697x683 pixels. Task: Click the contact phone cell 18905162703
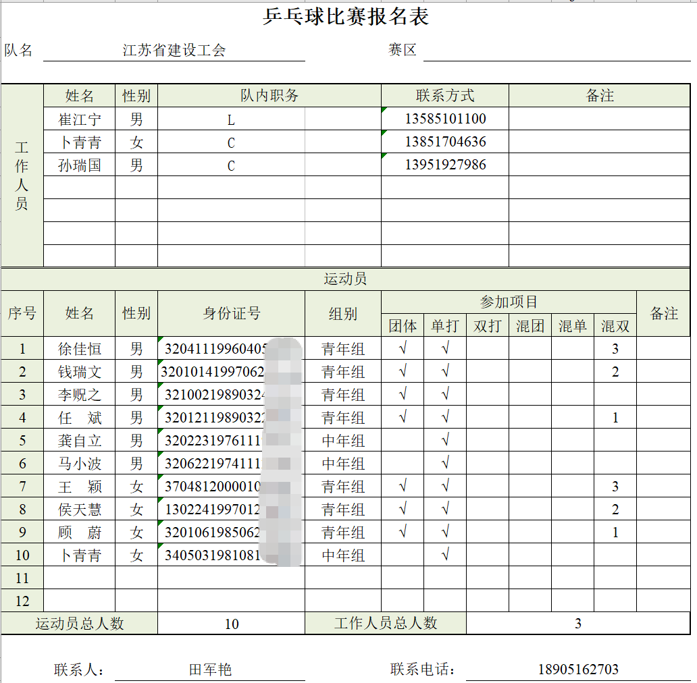(578, 670)
